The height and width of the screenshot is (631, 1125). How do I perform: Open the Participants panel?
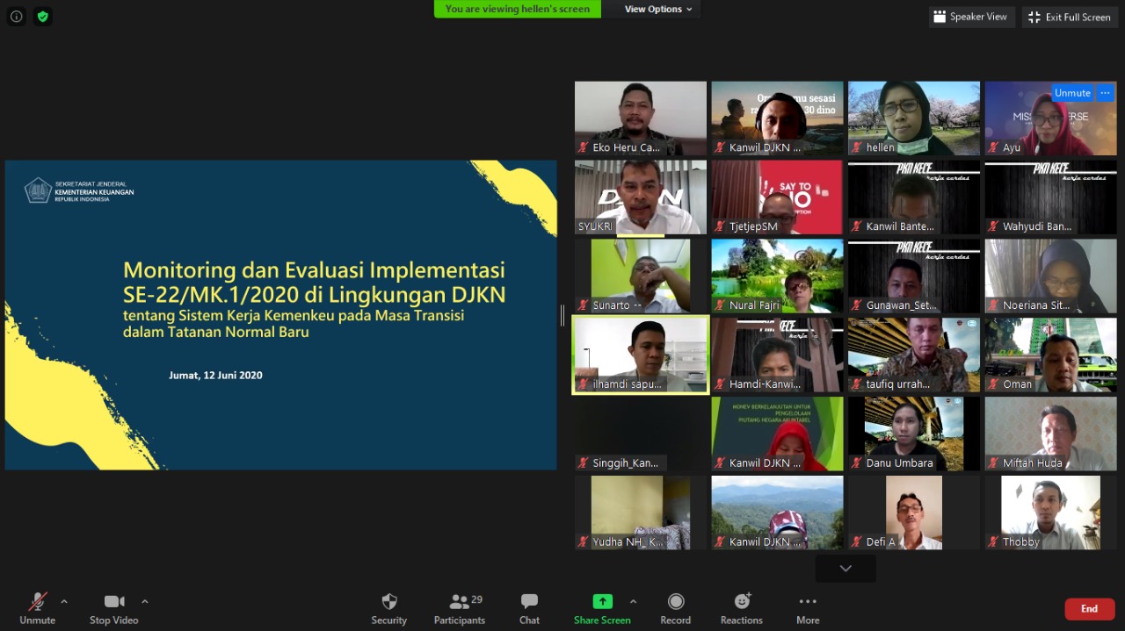[x=459, y=602]
